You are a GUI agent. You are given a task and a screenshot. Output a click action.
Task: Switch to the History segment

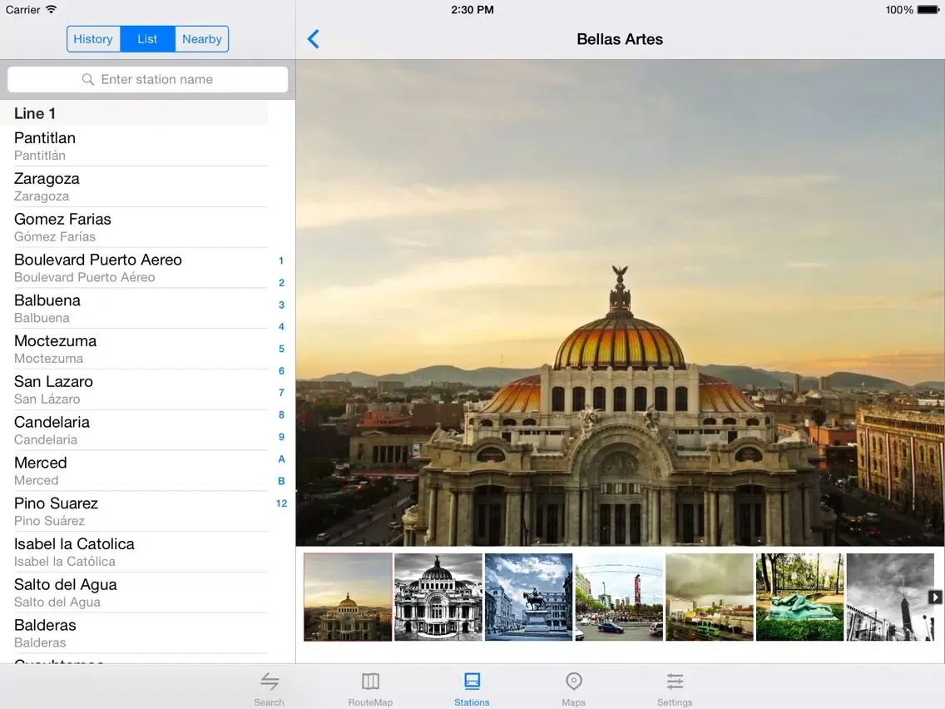(93, 39)
